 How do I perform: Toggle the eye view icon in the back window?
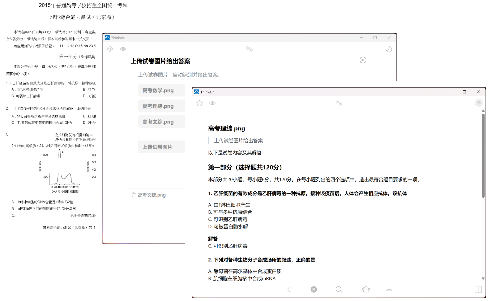coord(123,49)
